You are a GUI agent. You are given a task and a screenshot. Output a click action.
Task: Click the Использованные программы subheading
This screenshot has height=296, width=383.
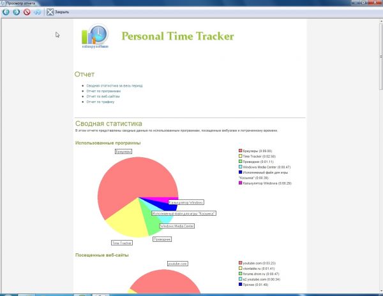tap(108, 143)
